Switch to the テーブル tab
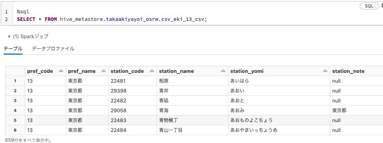383x143 pixels. [x=13, y=48]
